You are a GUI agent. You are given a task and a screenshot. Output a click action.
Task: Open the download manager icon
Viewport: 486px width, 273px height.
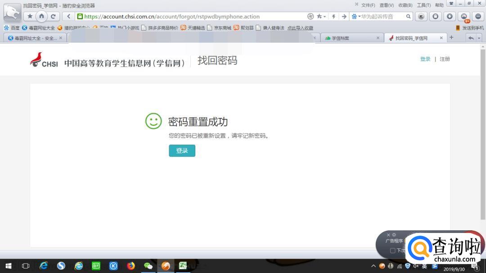click(x=449, y=16)
